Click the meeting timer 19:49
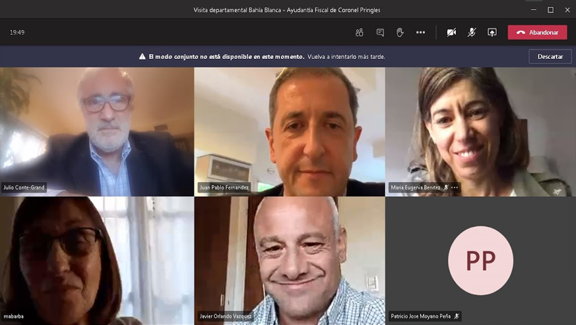Screen dimensions: 576x325 coord(17,32)
